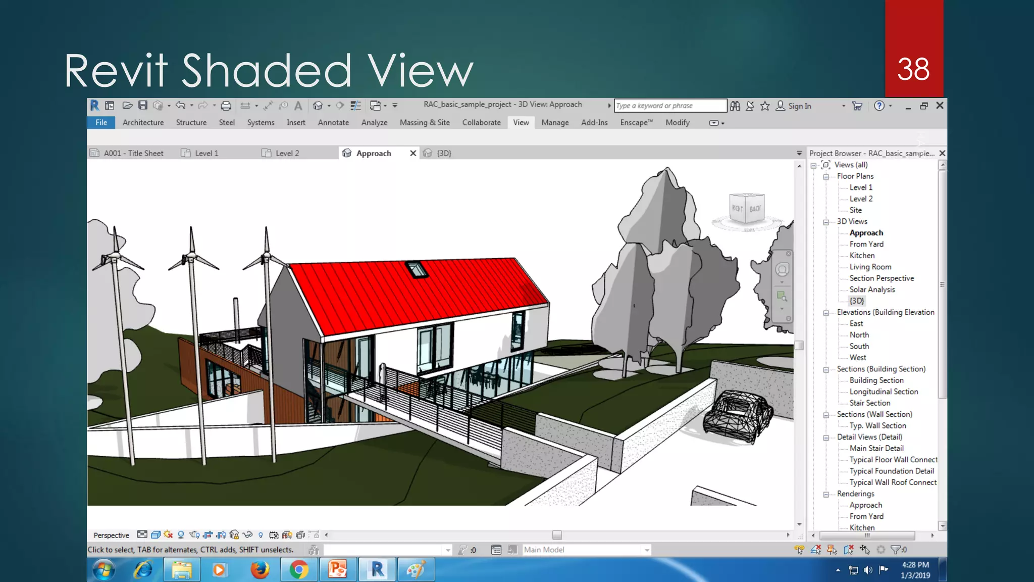Open the view tabs list dropdown arrow
This screenshot has height=582, width=1034.
pyautogui.click(x=799, y=153)
